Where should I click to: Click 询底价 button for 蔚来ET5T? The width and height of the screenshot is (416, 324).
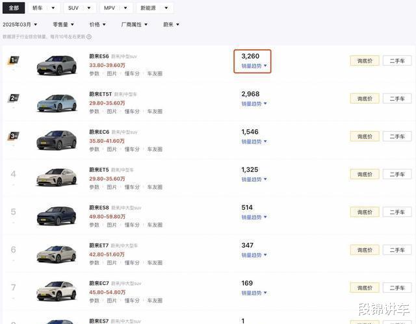click(365, 99)
